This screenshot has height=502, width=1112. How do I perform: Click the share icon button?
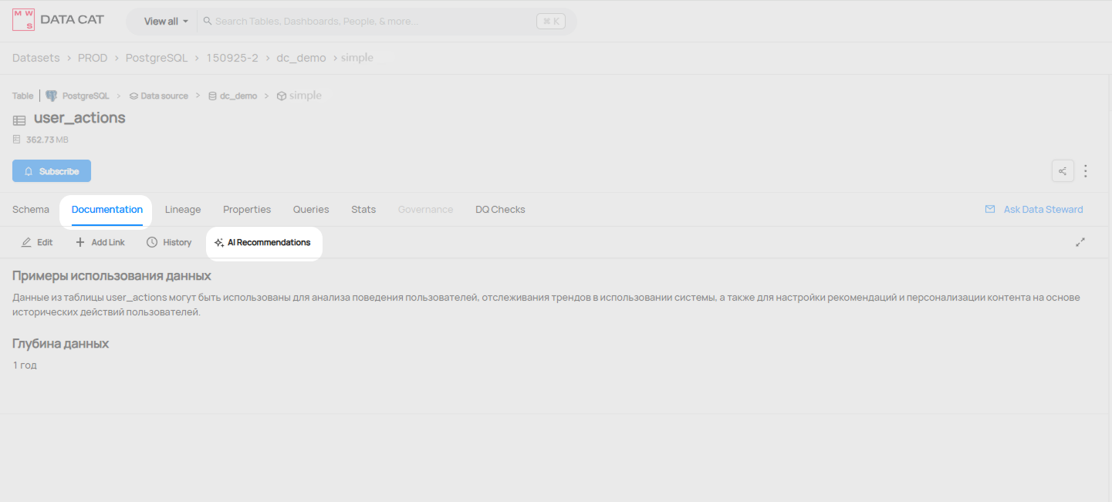1063,171
